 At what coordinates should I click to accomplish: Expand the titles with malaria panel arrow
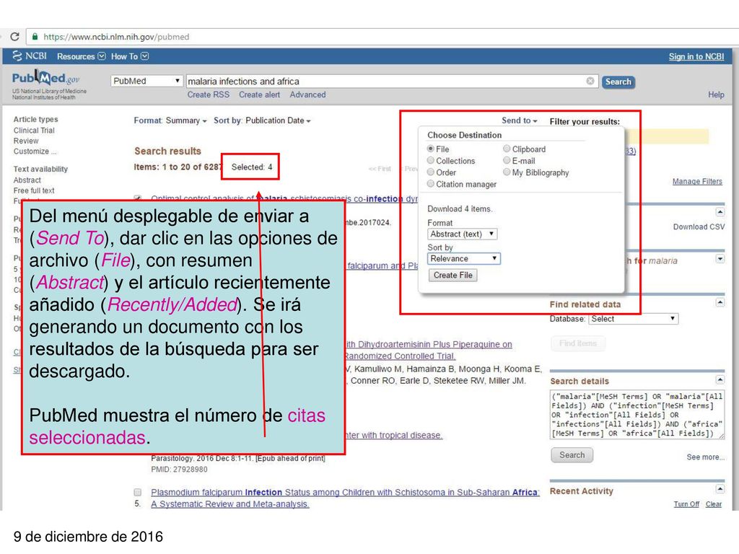[720, 259]
